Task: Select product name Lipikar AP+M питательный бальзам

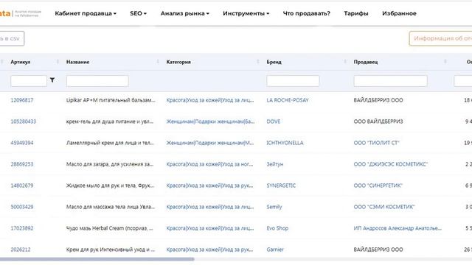Action: [x=111, y=100]
